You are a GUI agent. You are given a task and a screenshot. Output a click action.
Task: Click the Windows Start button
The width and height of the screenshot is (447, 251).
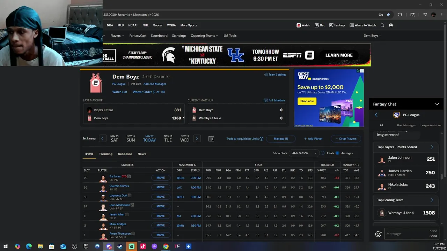click(6, 246)
